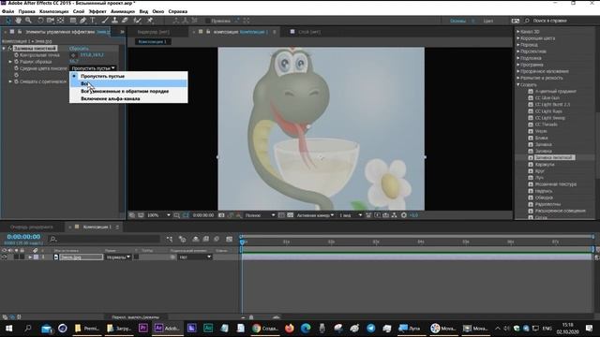This screenshot has height=337, width=600.
Task: Open the active camera dropdown
Action: (x=315, y=215)
